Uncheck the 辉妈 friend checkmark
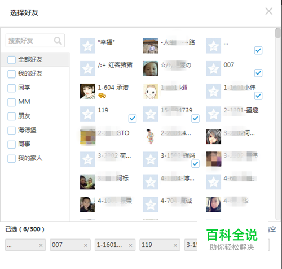The height and width of the screenshot is (269, 282). 195,163
